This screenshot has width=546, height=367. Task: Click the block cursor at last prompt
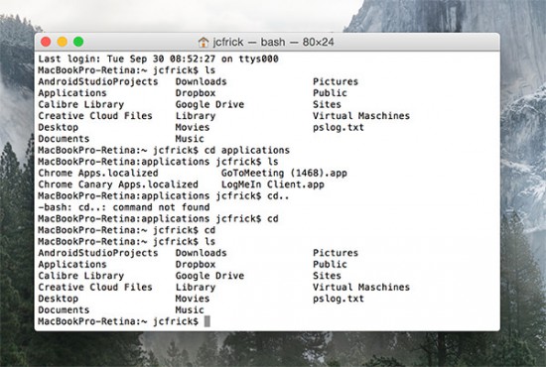coord(206,321)
